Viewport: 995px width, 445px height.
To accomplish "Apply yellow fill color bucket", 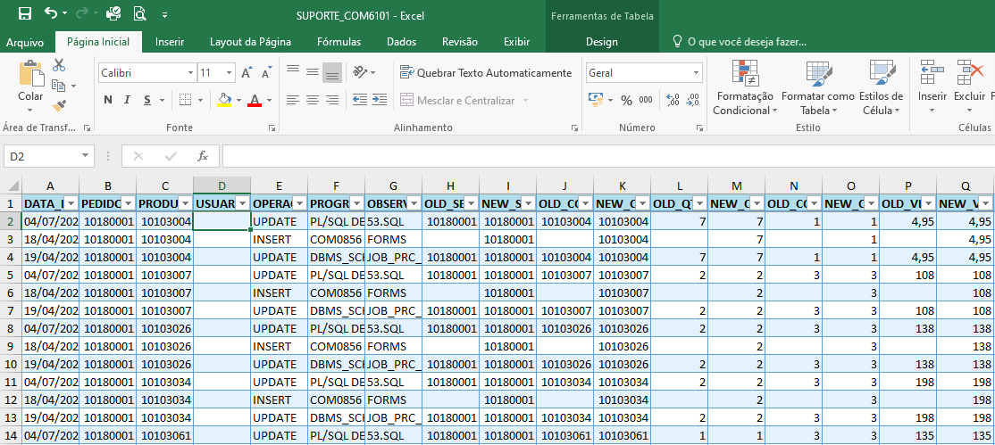I will (x=224, y=100).
